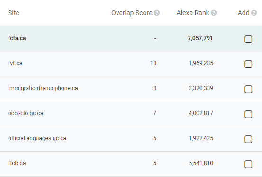The height and width of the screenshot is (177, 262).
Task: Click Alexa rank 7,057,791 value
Action: click(x=200, y=38)
